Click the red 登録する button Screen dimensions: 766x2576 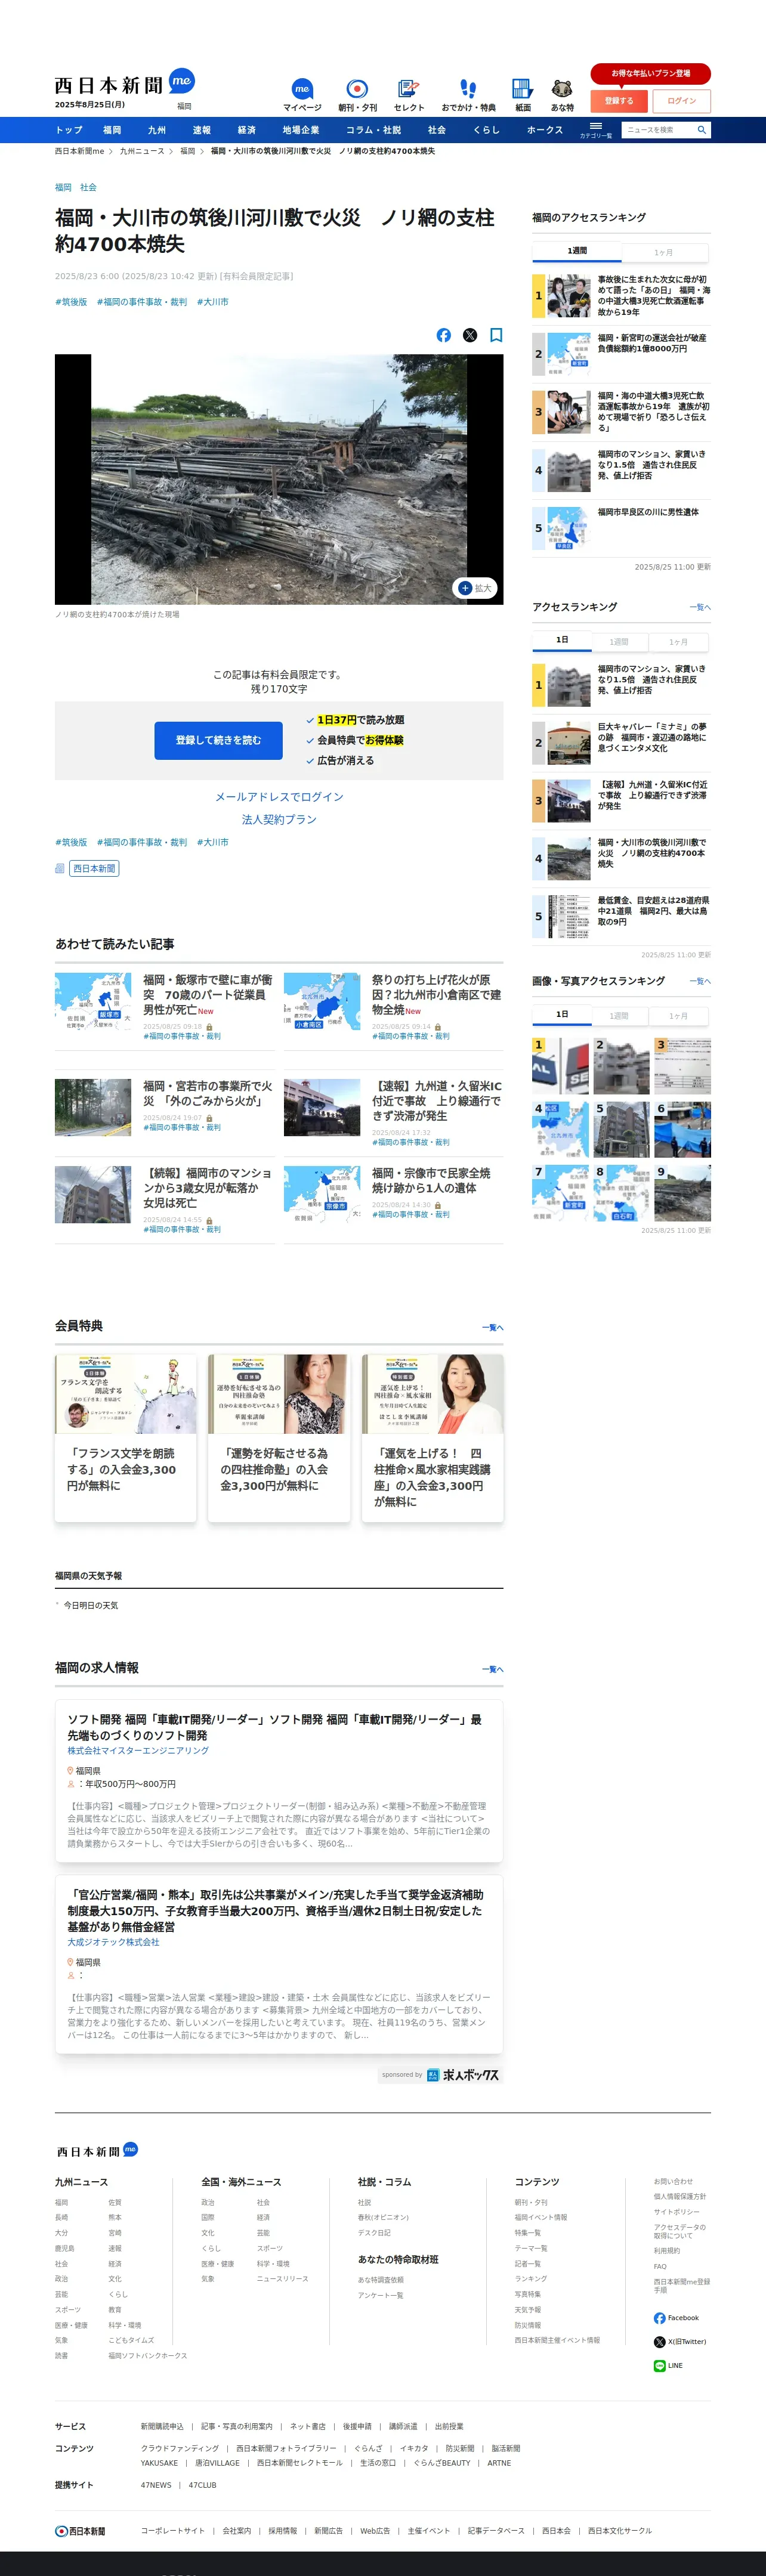pos(619,101)
